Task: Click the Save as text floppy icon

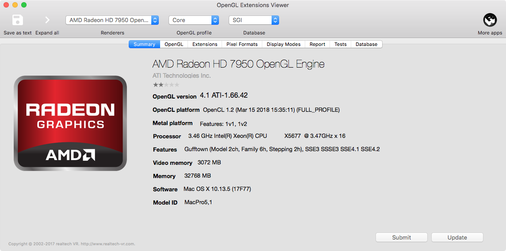Action: 17,20
